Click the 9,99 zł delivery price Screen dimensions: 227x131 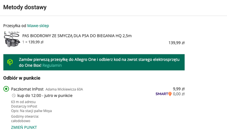pyautogui.click(x=179, y=88)
